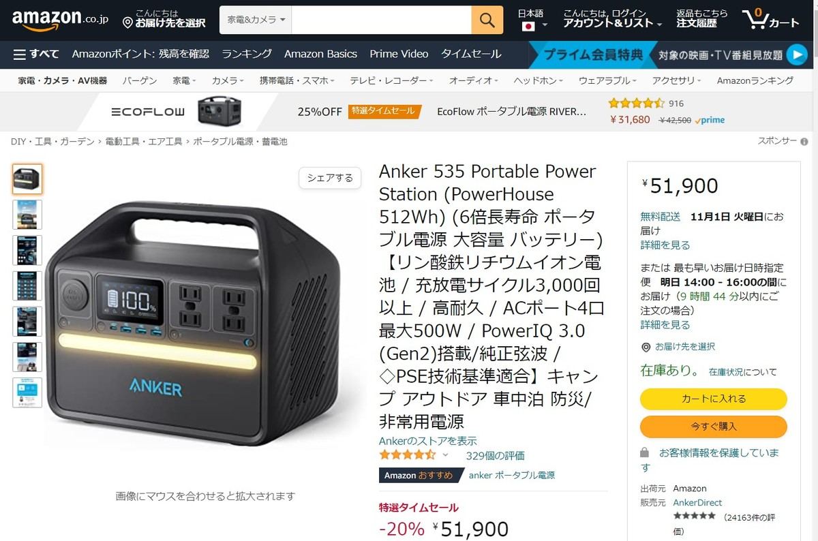818x541 pixels.
Task: Click the カートに入れる button
Action: (714, 399)
